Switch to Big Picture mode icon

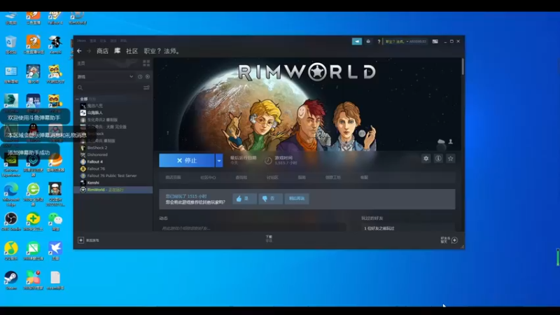click(435, 41)
